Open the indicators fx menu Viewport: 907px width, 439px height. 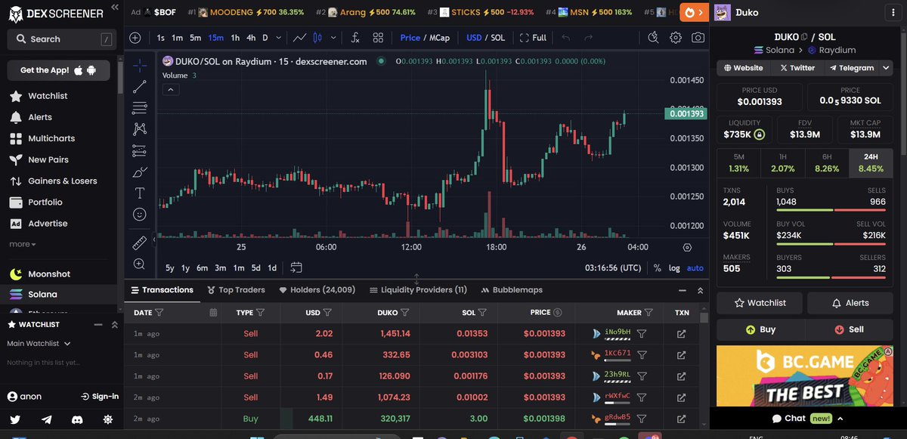pyautogui.click(x=355, y=38)
